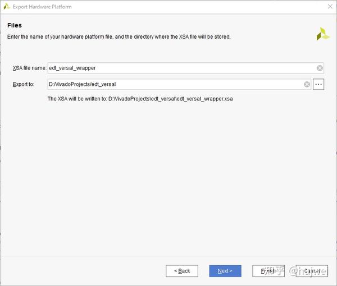Viewport: 337px width, 286px height.
Task: Go to the previous page with Back
Action: (x=182, y=271)
